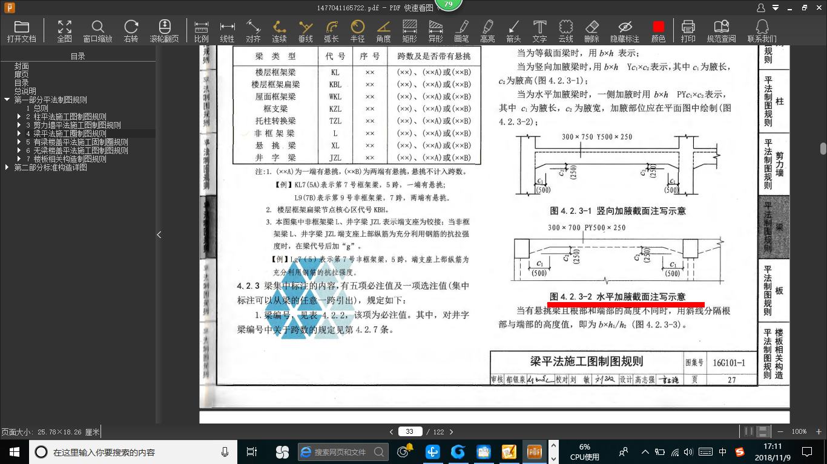Go to 扉页 in the outline
Image resolution: width=827 pixels, height=464 pixels.
(22, 74)
